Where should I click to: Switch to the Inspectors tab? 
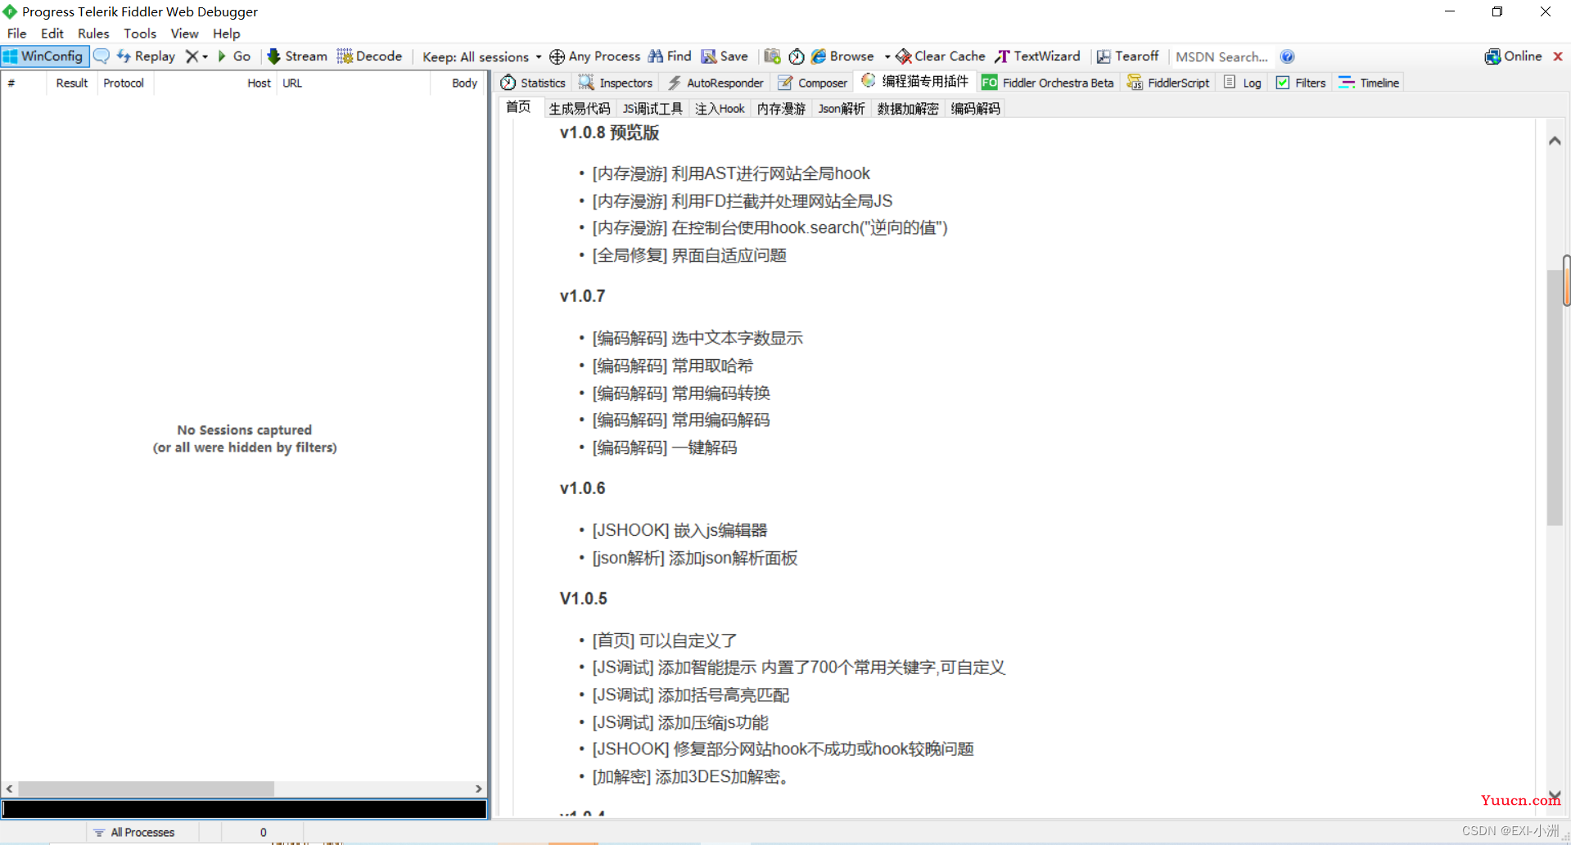[x=616, y=83]
